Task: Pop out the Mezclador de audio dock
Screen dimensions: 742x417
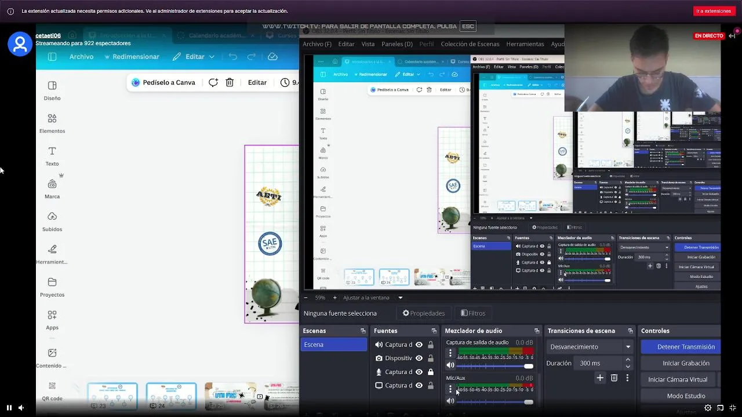Action: (x=537, y=331)
